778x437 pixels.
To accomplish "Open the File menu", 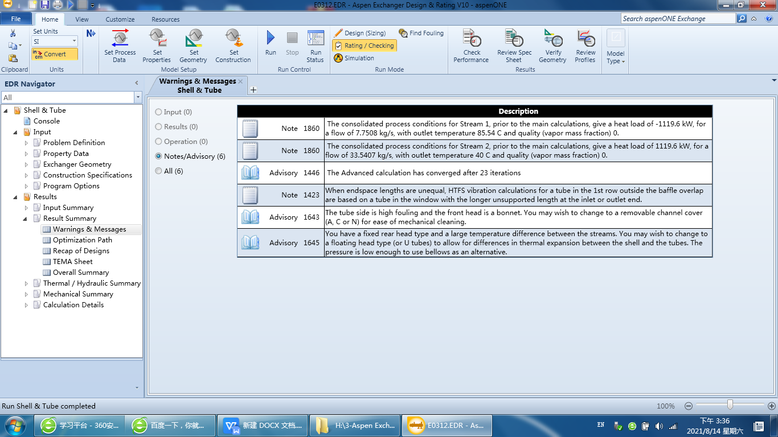I will coord(15,19).
